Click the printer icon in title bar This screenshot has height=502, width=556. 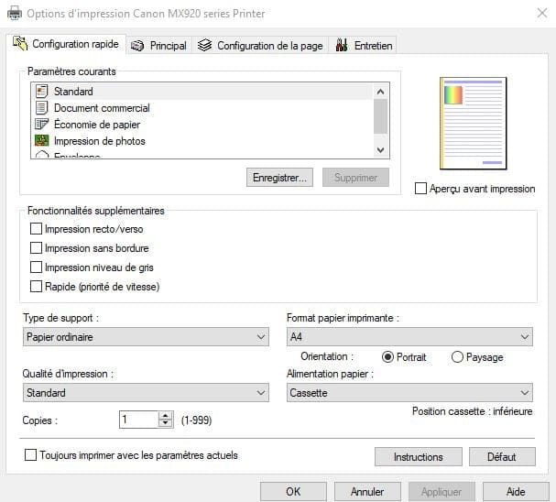15,14
